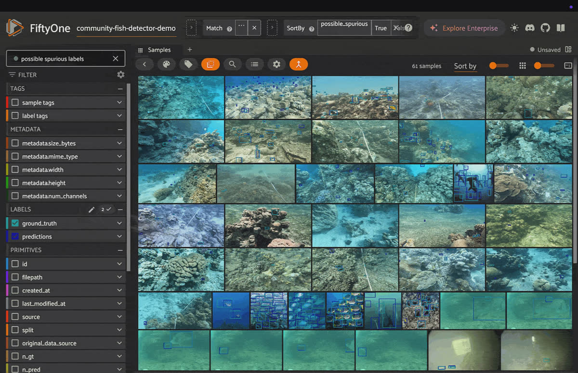Adjust the slider beside Sort by
This screenshot has width=578, height=373.
point(499,66)
